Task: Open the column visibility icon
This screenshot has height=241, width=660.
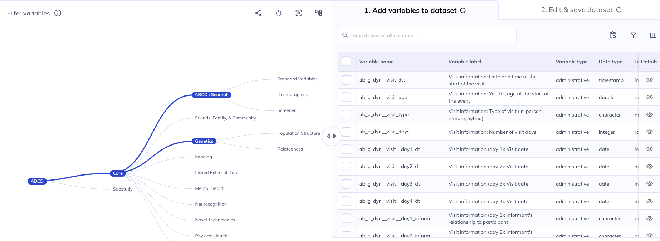Action: click(653, 35)
